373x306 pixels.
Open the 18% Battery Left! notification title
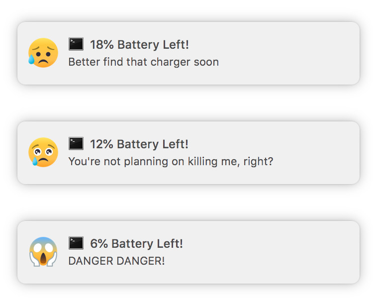pos(139,45)
